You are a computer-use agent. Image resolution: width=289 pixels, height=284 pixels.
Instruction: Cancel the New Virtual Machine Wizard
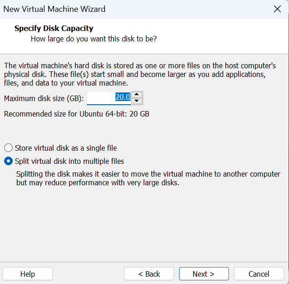click(x=259, y=274)
